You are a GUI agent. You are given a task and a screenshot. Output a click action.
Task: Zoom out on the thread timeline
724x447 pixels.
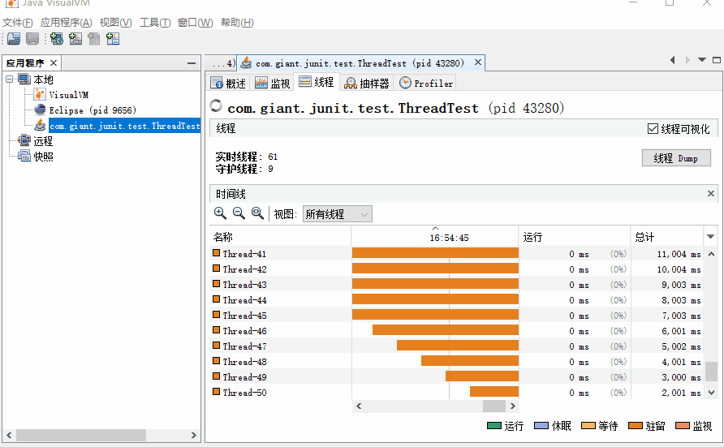[239, 213]
